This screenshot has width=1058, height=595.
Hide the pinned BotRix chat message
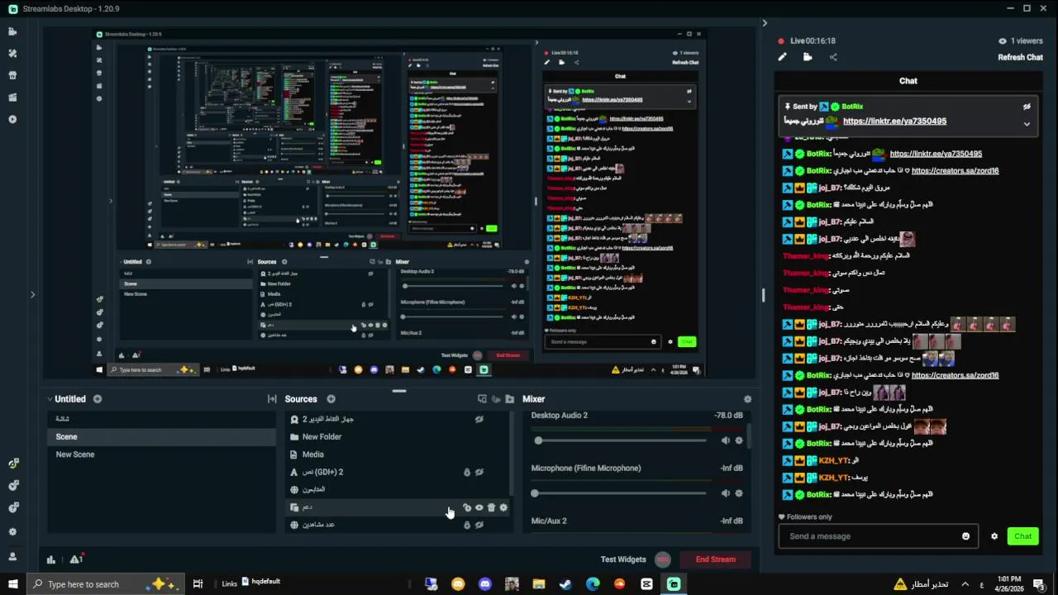pos(1027,107)
